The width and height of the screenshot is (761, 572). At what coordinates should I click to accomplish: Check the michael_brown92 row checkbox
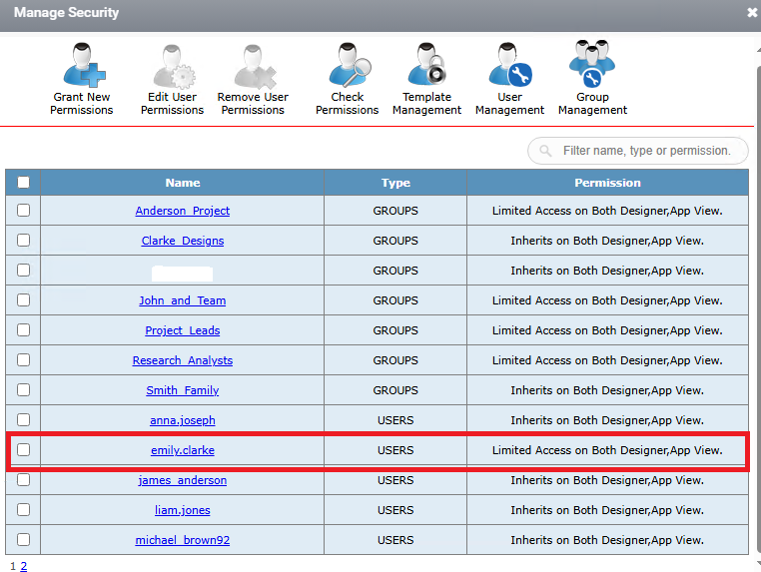(x=23, y=539)
